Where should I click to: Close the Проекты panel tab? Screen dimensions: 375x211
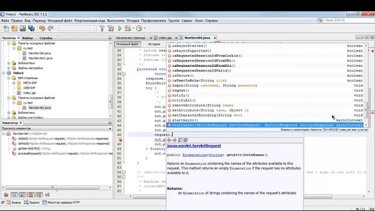tap(19, 38)
